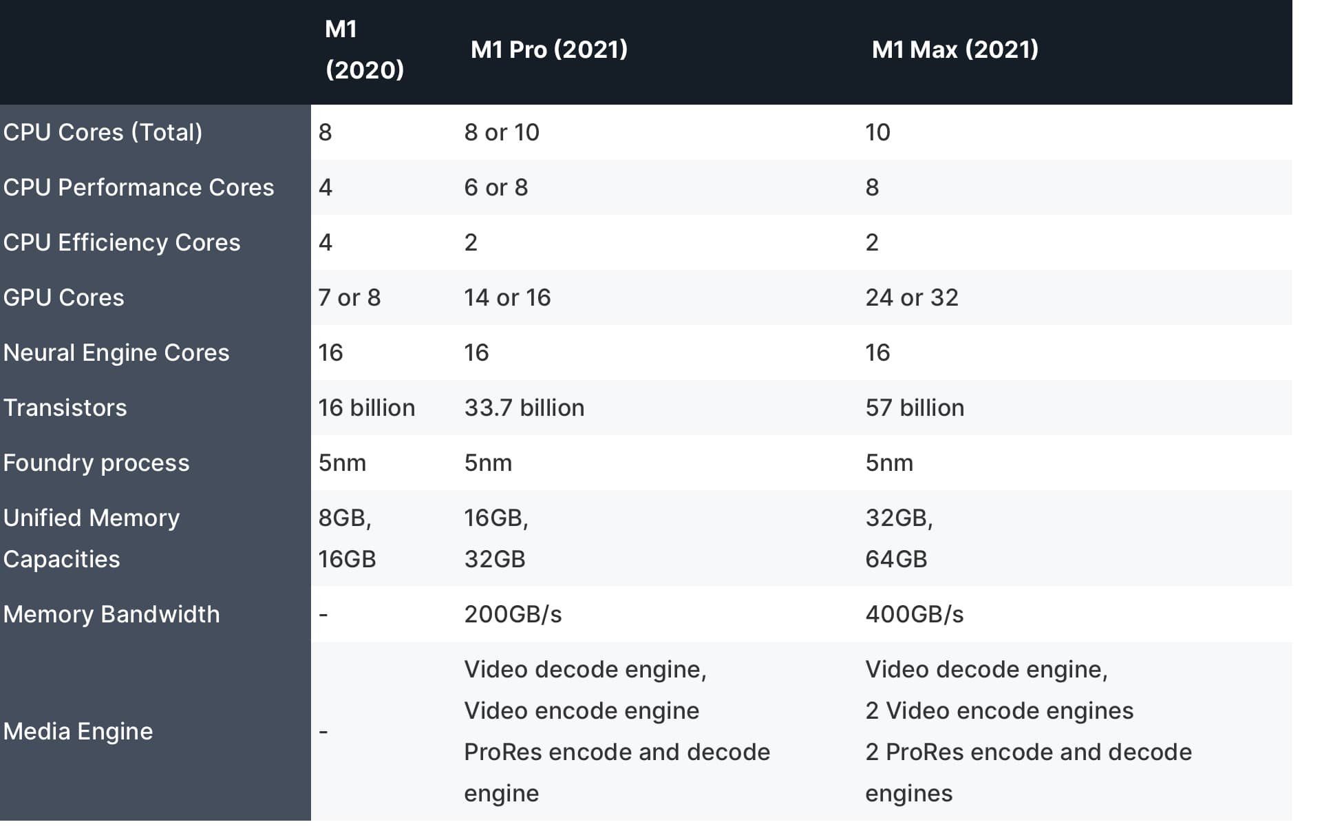Click the 400GB/s memory bandwidth cell
The width and height of the screenshot is (1322, 831).
tap(915, 614)
